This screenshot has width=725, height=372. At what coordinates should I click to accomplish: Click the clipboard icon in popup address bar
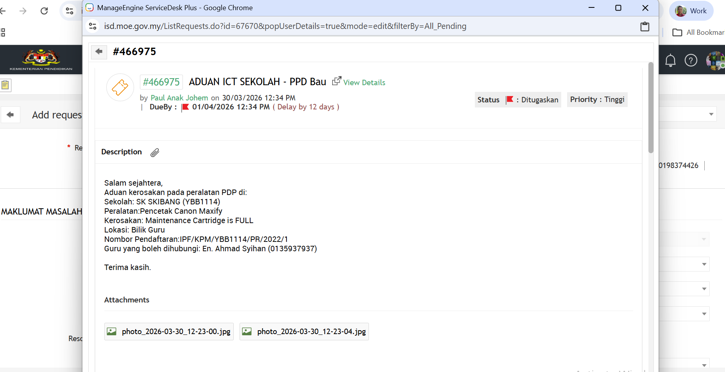[644, 27]
